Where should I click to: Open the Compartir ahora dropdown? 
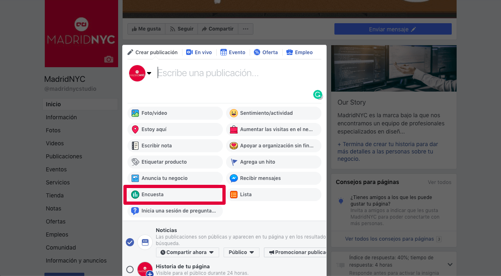point(187,252)
